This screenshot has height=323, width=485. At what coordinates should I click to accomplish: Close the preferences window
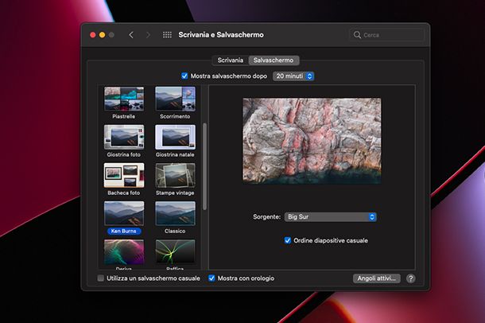pyautogui.click(x=92, y=35)
